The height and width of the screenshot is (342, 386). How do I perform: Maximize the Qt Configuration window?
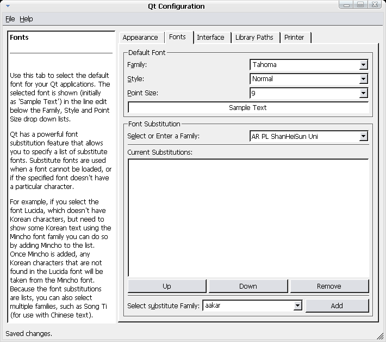point(360,5)
